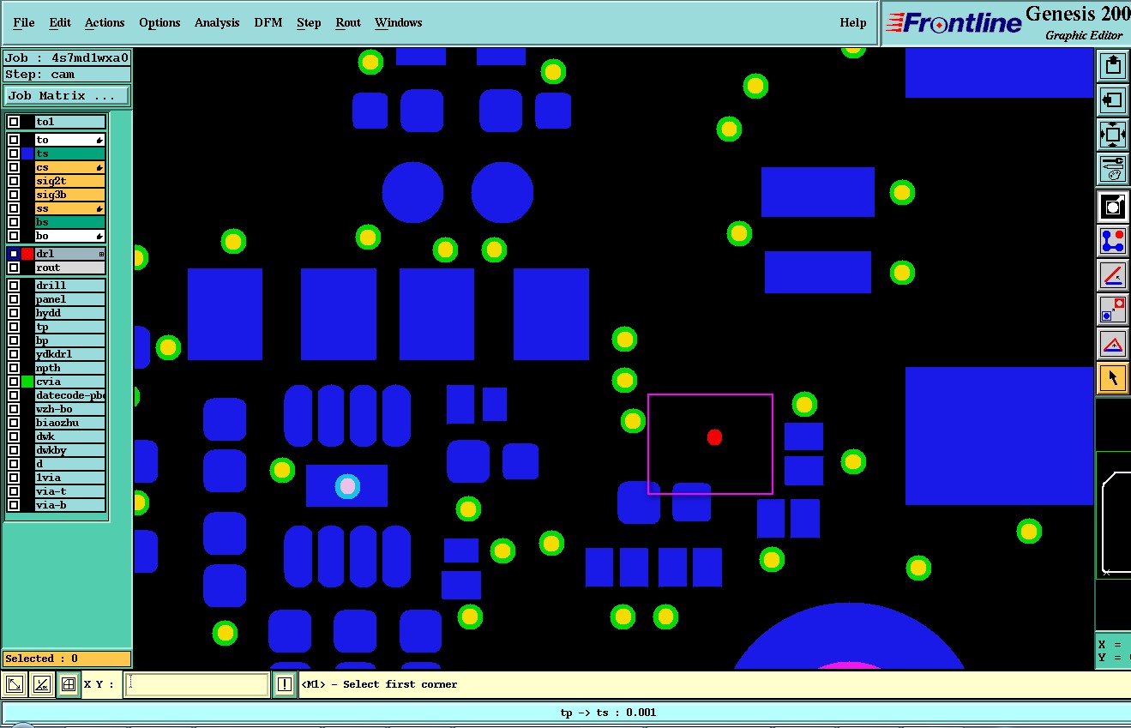
Task: Open the Options menu
Action: [x=159, y=22]
